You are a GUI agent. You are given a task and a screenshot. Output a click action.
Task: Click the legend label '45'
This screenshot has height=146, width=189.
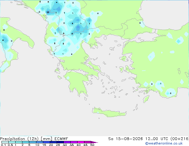[x=85, y=145]
